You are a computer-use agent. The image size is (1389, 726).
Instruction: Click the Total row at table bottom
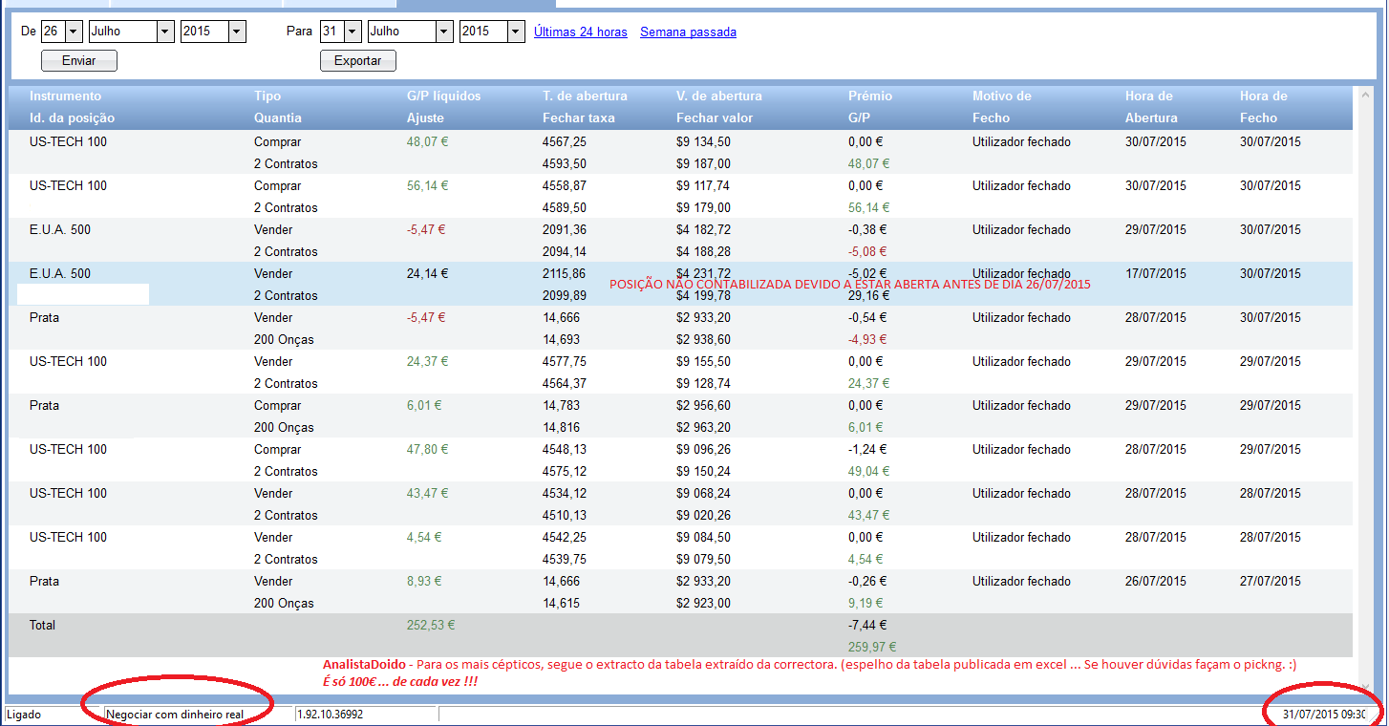click(43, 626)
